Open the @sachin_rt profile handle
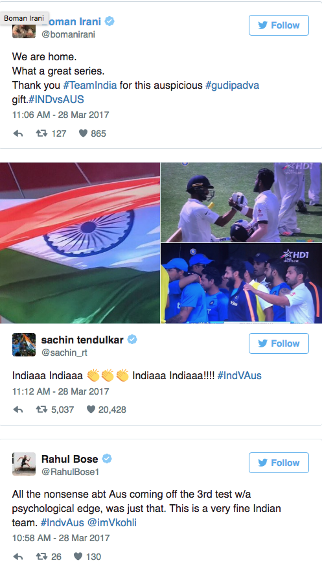The image size is (322, 569). 64,353
